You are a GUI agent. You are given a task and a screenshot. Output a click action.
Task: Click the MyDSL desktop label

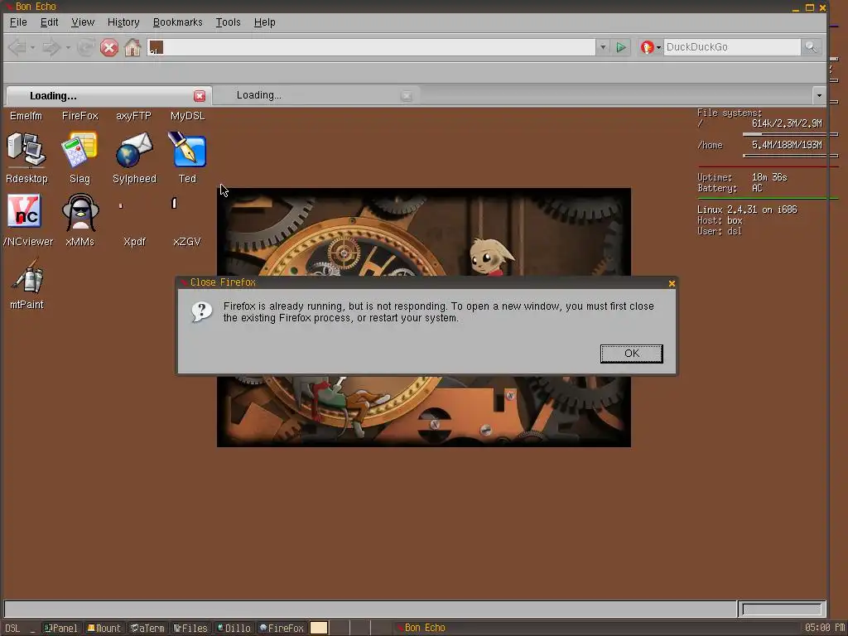point(188,116)
